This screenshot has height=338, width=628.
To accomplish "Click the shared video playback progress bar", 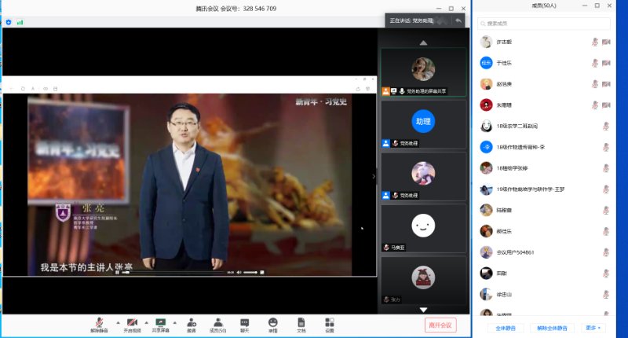I will (x=173, y=272).
